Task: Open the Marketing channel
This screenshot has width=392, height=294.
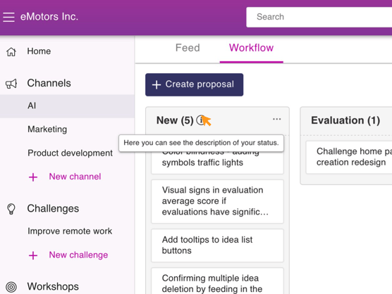Action: click(x=47, y=129)
